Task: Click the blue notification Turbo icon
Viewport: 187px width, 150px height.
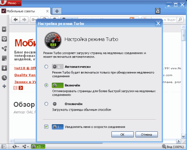Action: [58, 127]
